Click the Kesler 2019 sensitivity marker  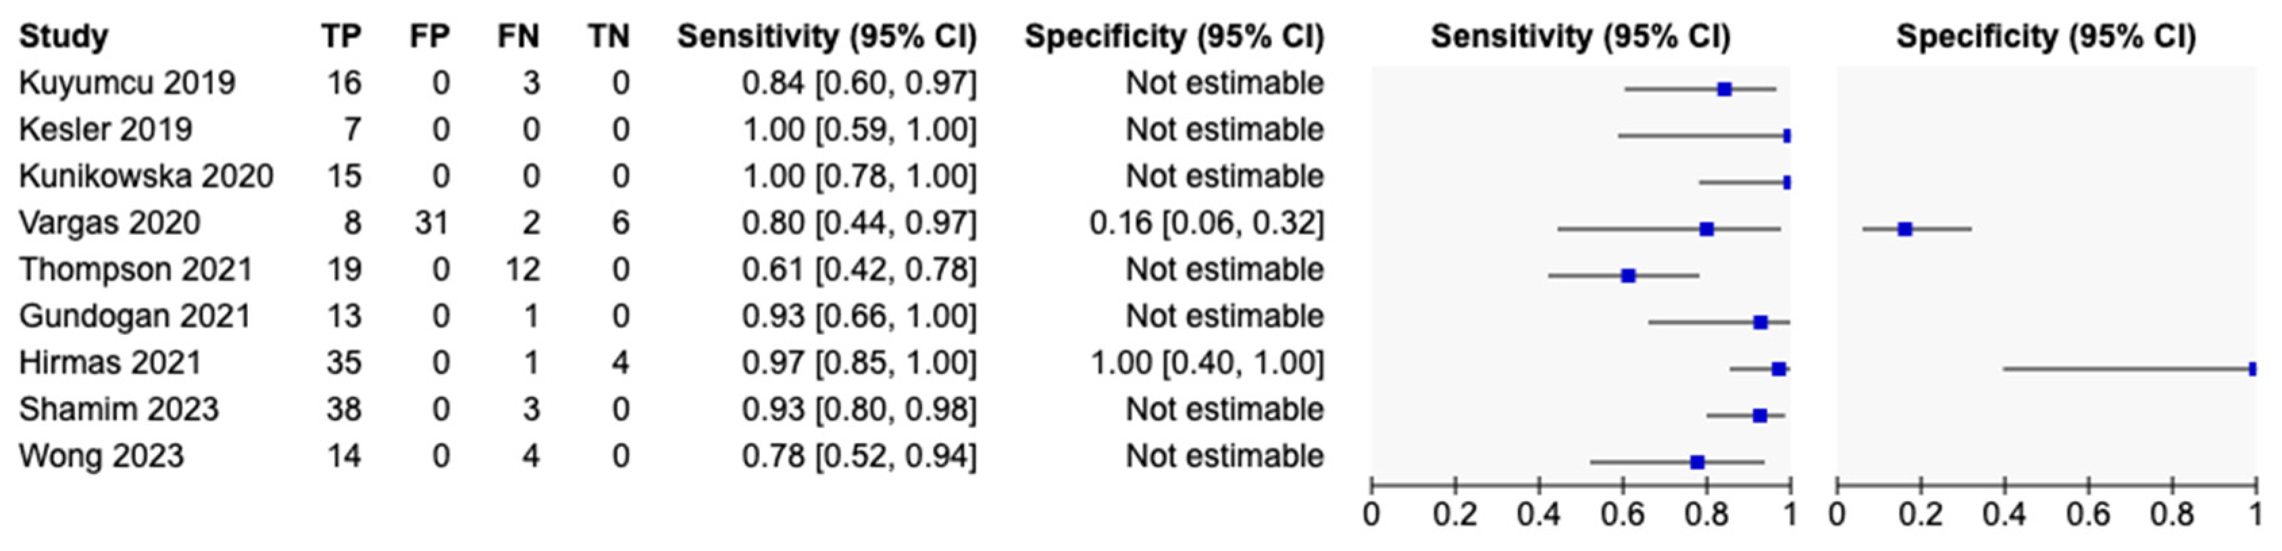1787,136
